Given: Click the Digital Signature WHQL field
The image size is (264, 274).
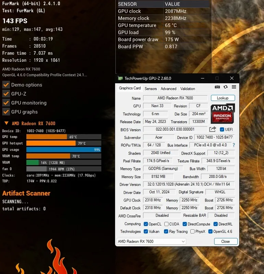Looking at the screenshot, I should (x=220, y=192).
